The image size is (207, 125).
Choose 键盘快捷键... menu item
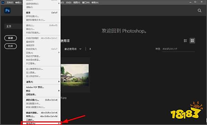tap(42, 113)
